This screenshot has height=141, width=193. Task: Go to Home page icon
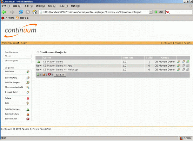(35, 12)
